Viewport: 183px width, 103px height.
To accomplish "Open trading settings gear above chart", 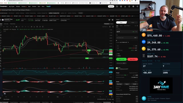I will pos(112,20).
